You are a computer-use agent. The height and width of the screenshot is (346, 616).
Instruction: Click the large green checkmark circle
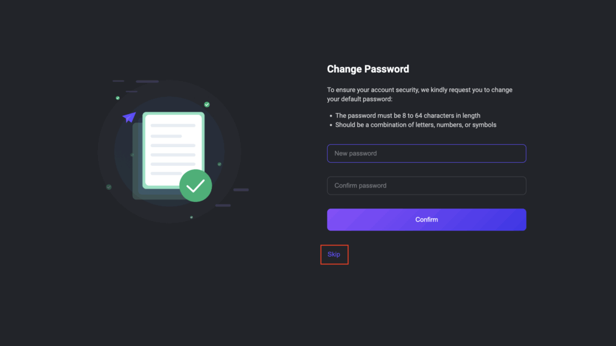point(196,186)
